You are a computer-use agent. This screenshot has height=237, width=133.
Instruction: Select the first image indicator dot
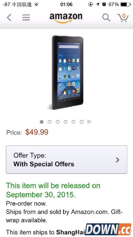[42, 122]
